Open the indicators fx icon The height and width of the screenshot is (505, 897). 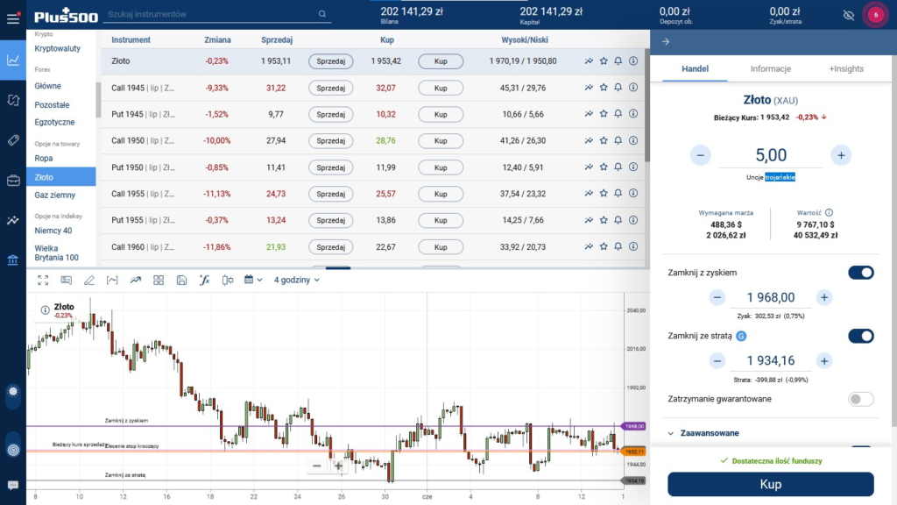(x=205, y=281)
